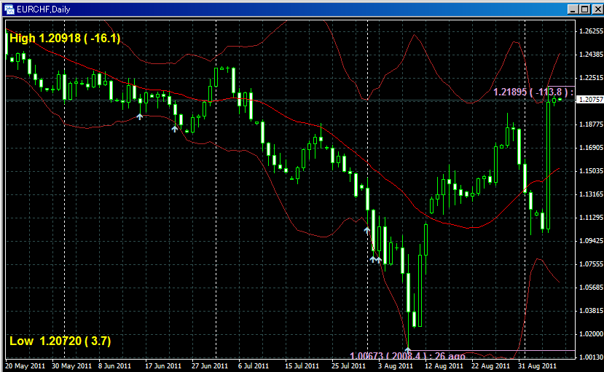Click the 1.26255 level on price scale
The image size is (604, 372).
click(589, 31)
